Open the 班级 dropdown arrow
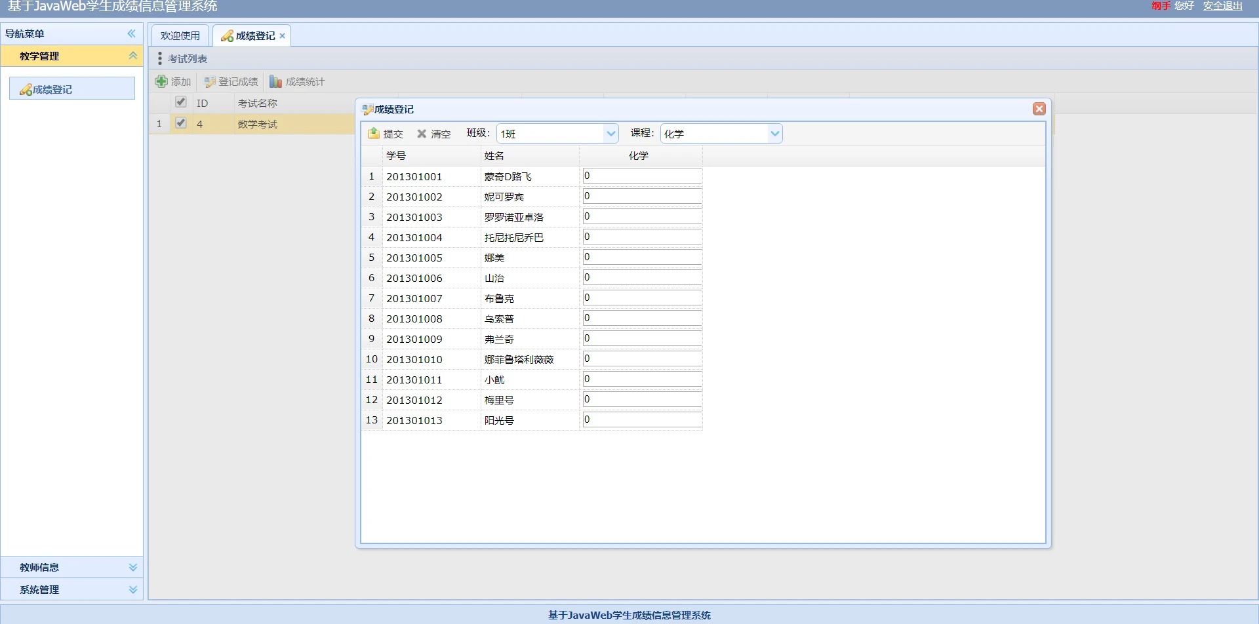The height and width of the screenshot is (624, 1259). [x=611, y=134]
